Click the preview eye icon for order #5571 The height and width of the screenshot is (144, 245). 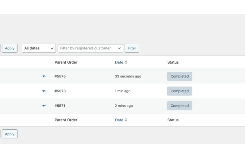click(x=44, y=106)
